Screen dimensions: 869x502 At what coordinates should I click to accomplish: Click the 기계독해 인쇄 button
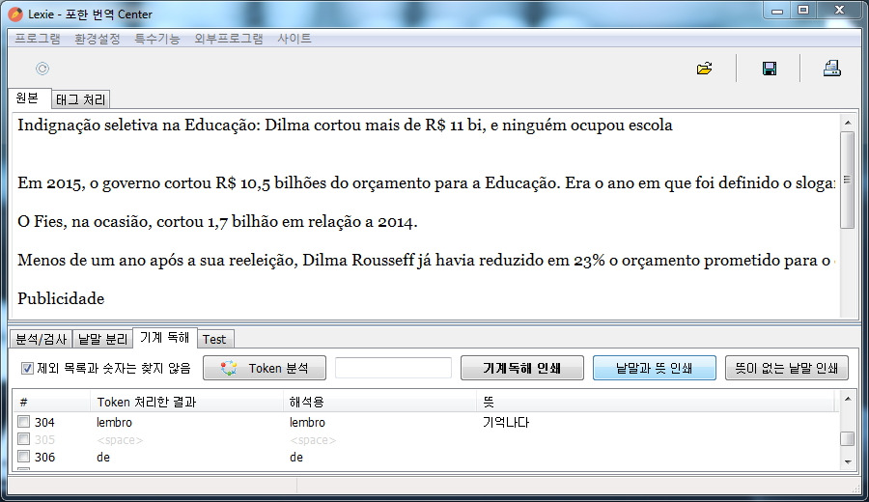[522, 368]
